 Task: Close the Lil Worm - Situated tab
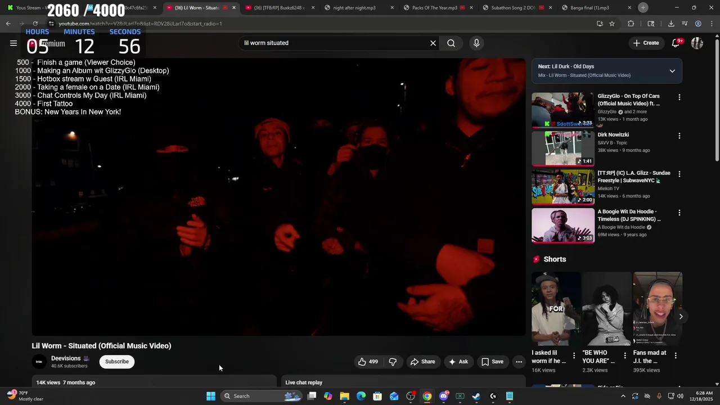(234, 8)
